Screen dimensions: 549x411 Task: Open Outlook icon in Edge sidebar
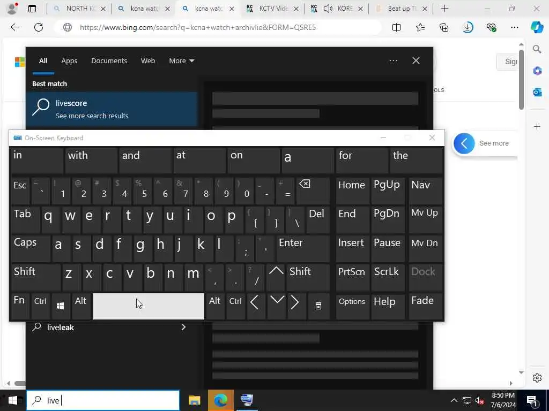click(x=537, y=92)
